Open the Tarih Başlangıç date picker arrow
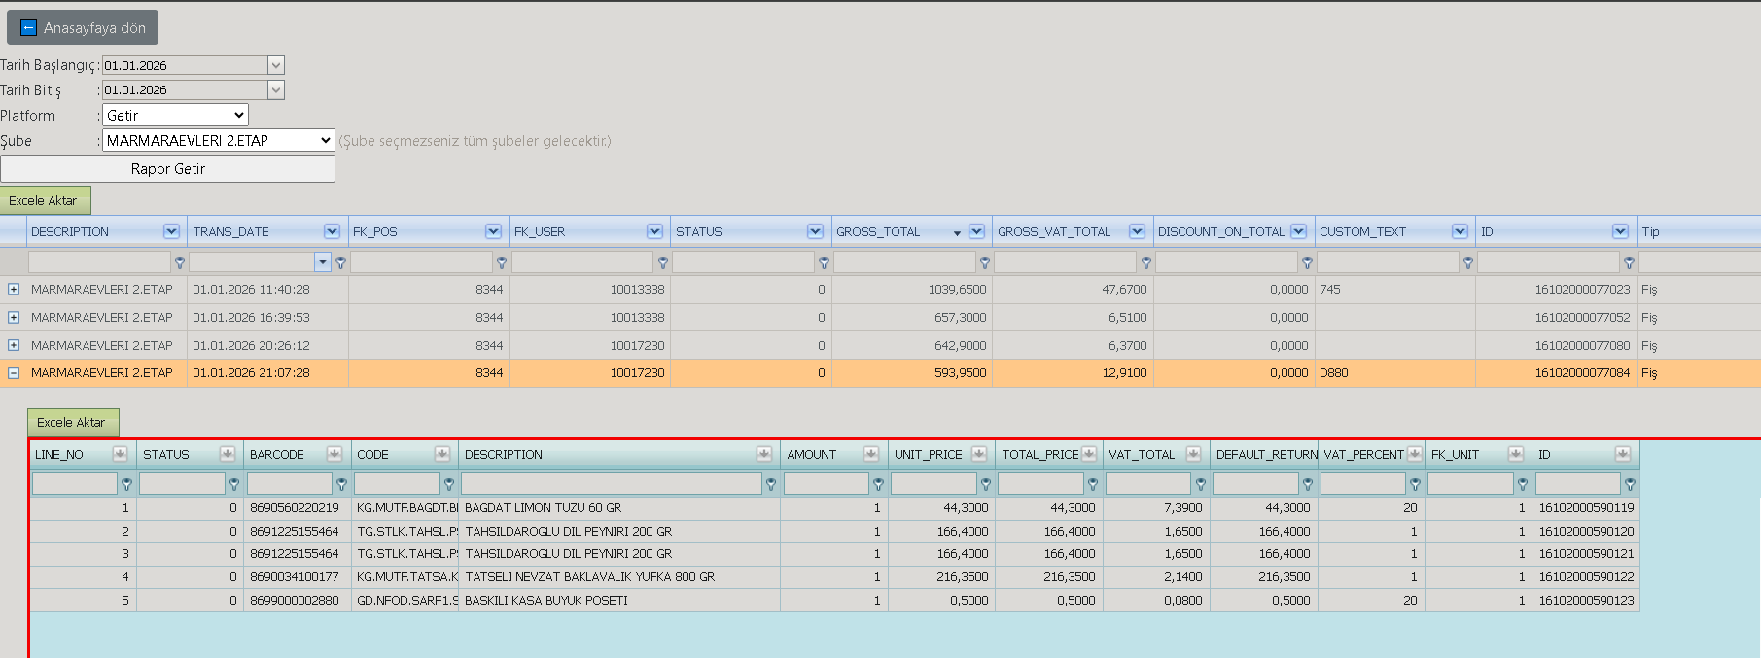The image size is (1761, 658). point(276,65)
